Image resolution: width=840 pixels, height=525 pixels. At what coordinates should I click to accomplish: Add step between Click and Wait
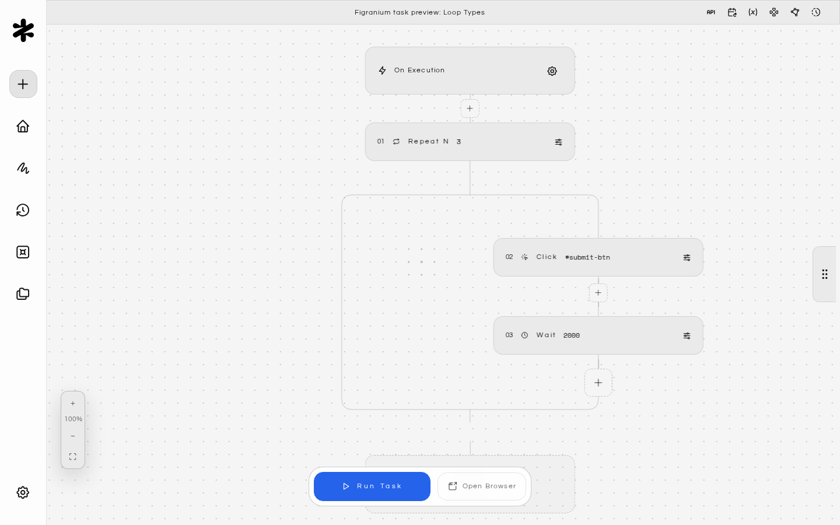(598, 293)
